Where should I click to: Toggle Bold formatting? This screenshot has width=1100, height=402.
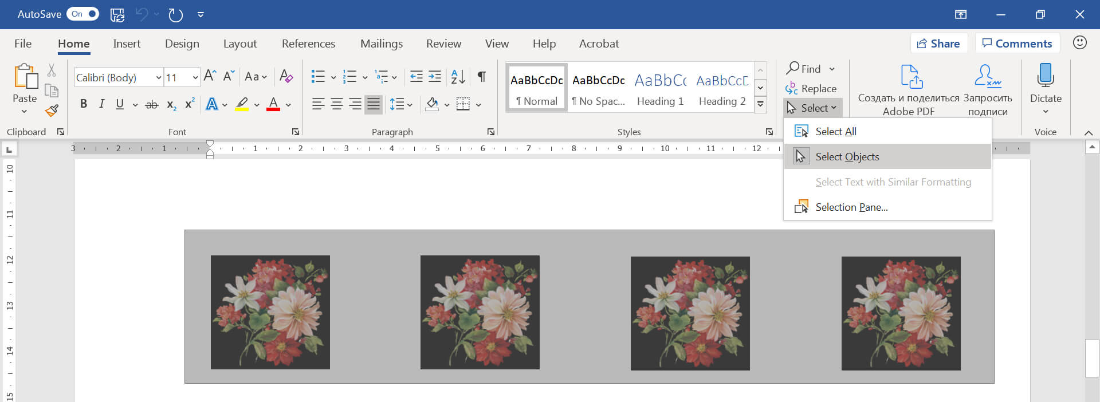pos(84,104)
